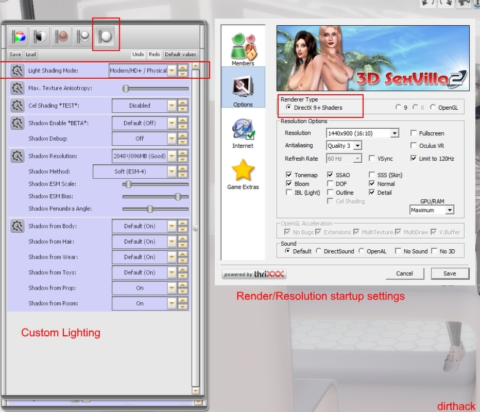Open the fourth white sphere lighting tab icon
Viewport: 480px width, 412px height.
[x=82, y=37]
